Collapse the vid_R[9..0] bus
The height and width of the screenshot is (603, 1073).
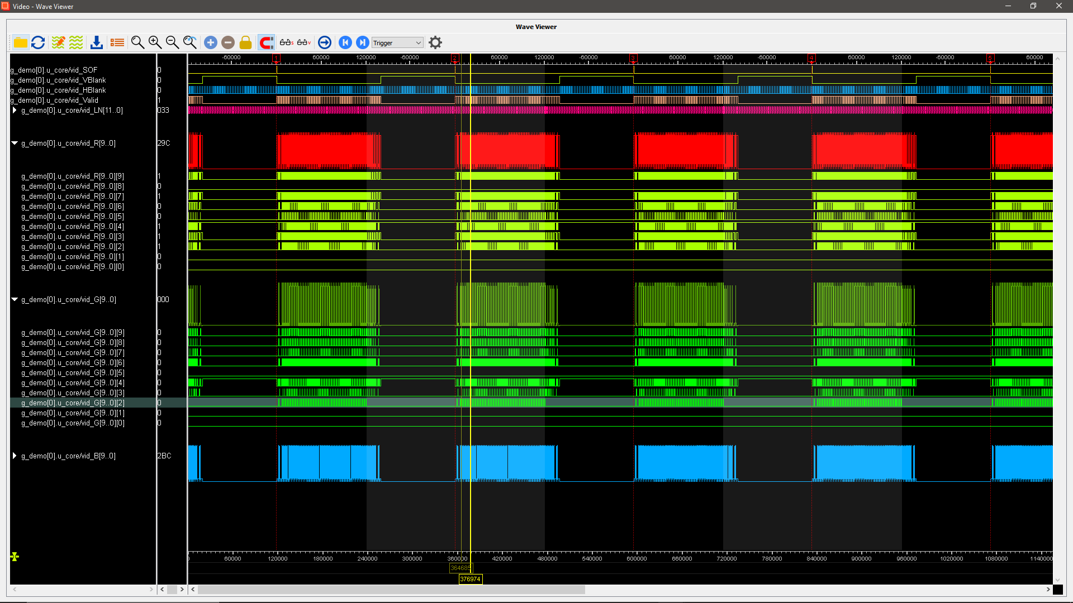click(15, 143)
